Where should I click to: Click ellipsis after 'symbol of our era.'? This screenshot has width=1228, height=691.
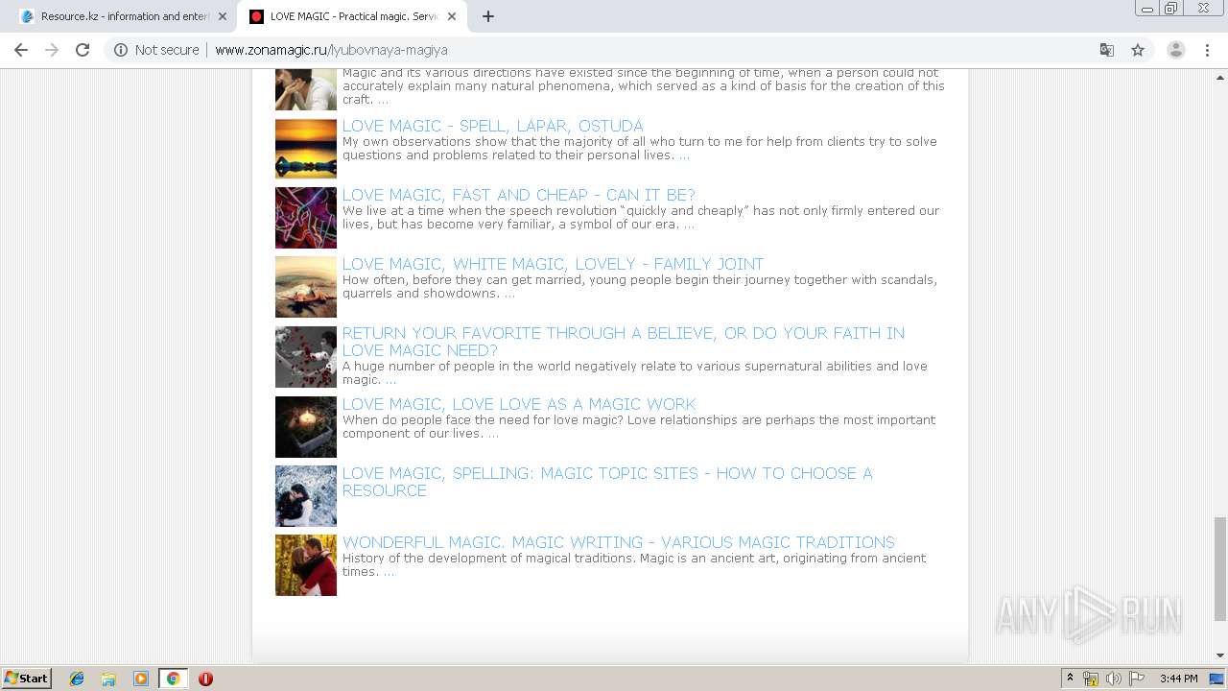[689, 225]
